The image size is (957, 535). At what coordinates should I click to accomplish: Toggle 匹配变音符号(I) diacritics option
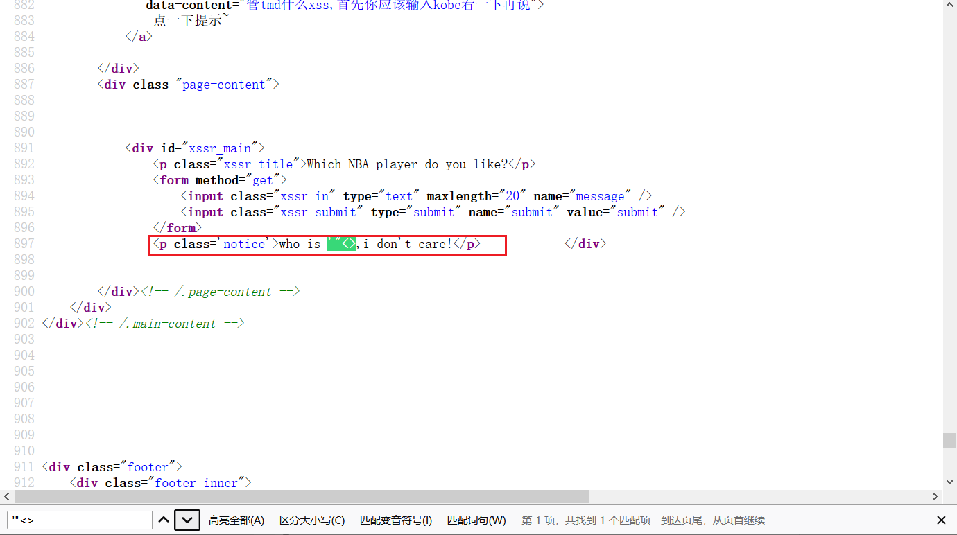tap(396, 520)
